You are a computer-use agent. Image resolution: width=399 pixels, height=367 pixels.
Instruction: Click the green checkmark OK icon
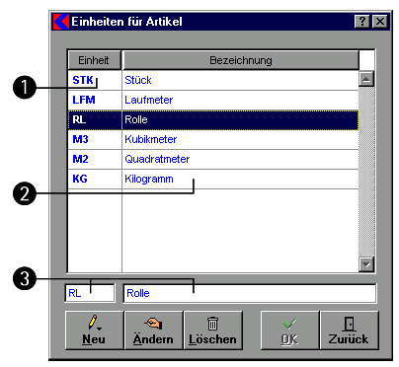[x=289, y=324]
